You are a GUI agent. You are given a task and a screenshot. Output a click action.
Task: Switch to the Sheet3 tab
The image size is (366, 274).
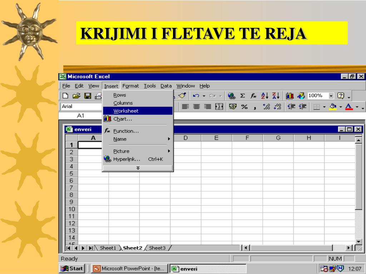click(x=157, y=248)
